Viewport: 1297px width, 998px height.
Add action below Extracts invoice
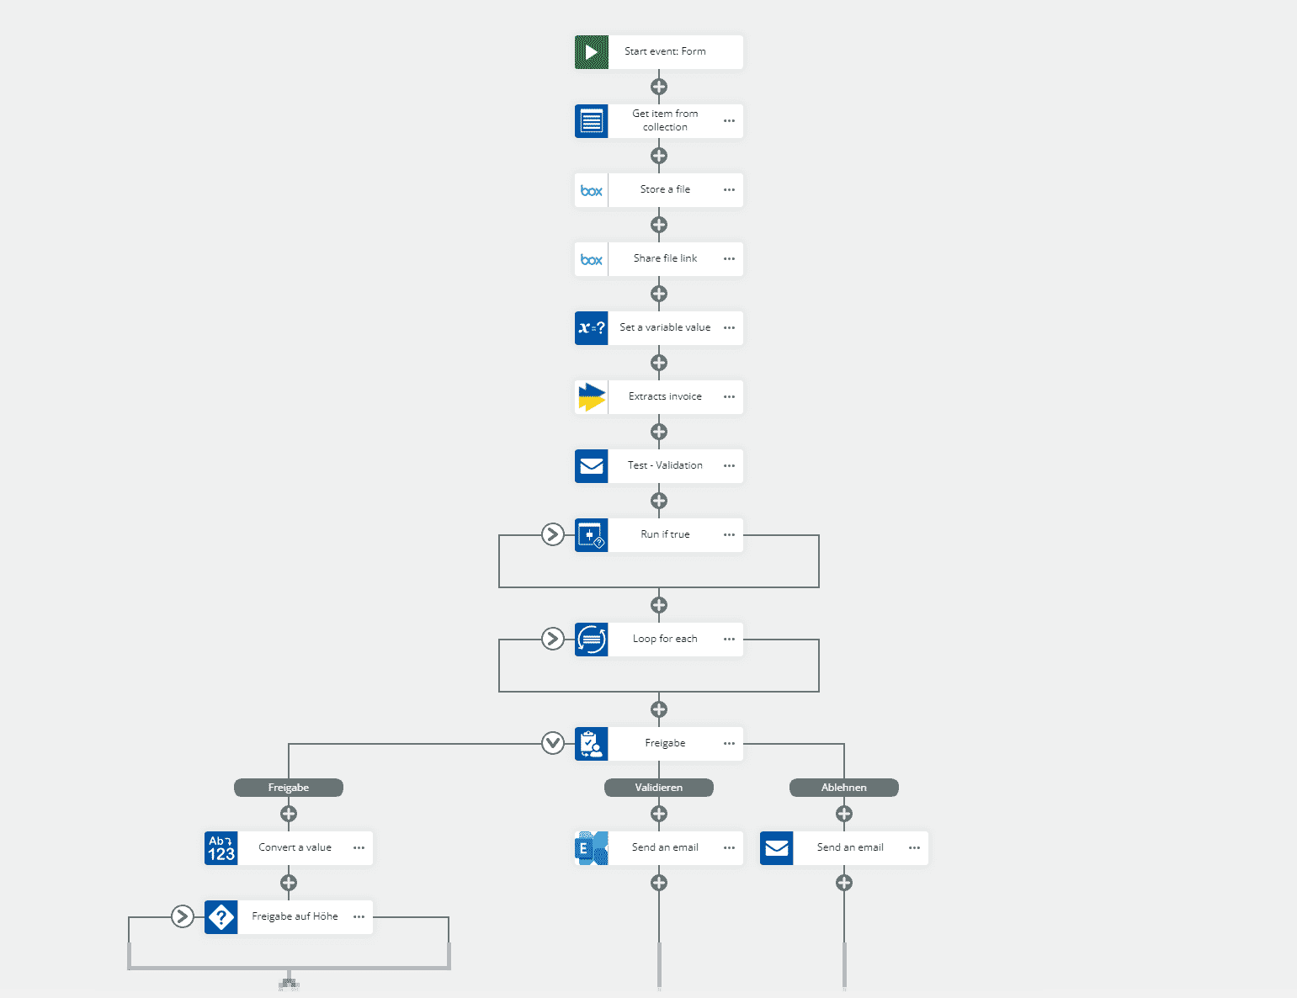click(x=659, y=432)
